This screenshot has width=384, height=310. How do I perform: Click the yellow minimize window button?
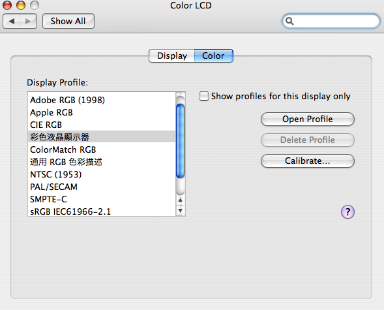point(21,5)
